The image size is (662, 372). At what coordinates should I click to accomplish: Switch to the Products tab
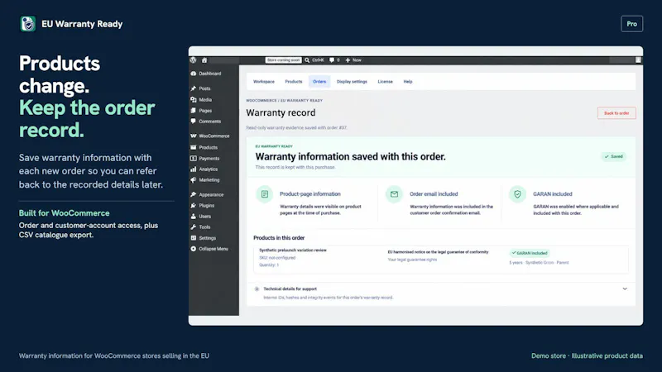pos(294,81)
